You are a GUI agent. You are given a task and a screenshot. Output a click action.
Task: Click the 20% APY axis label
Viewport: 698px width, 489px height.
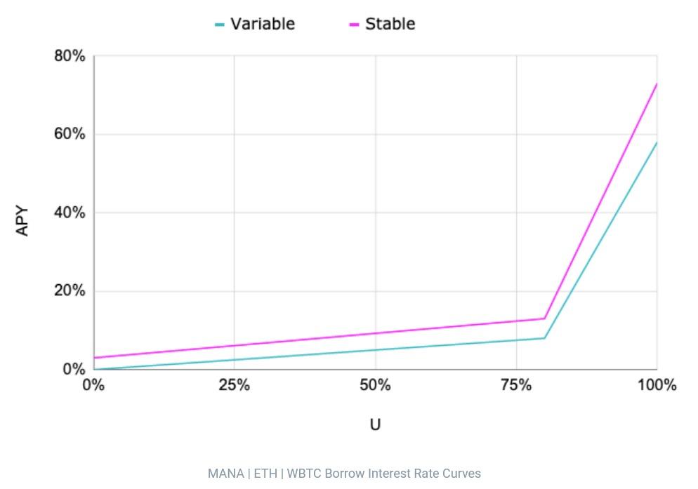pos(70,291)
